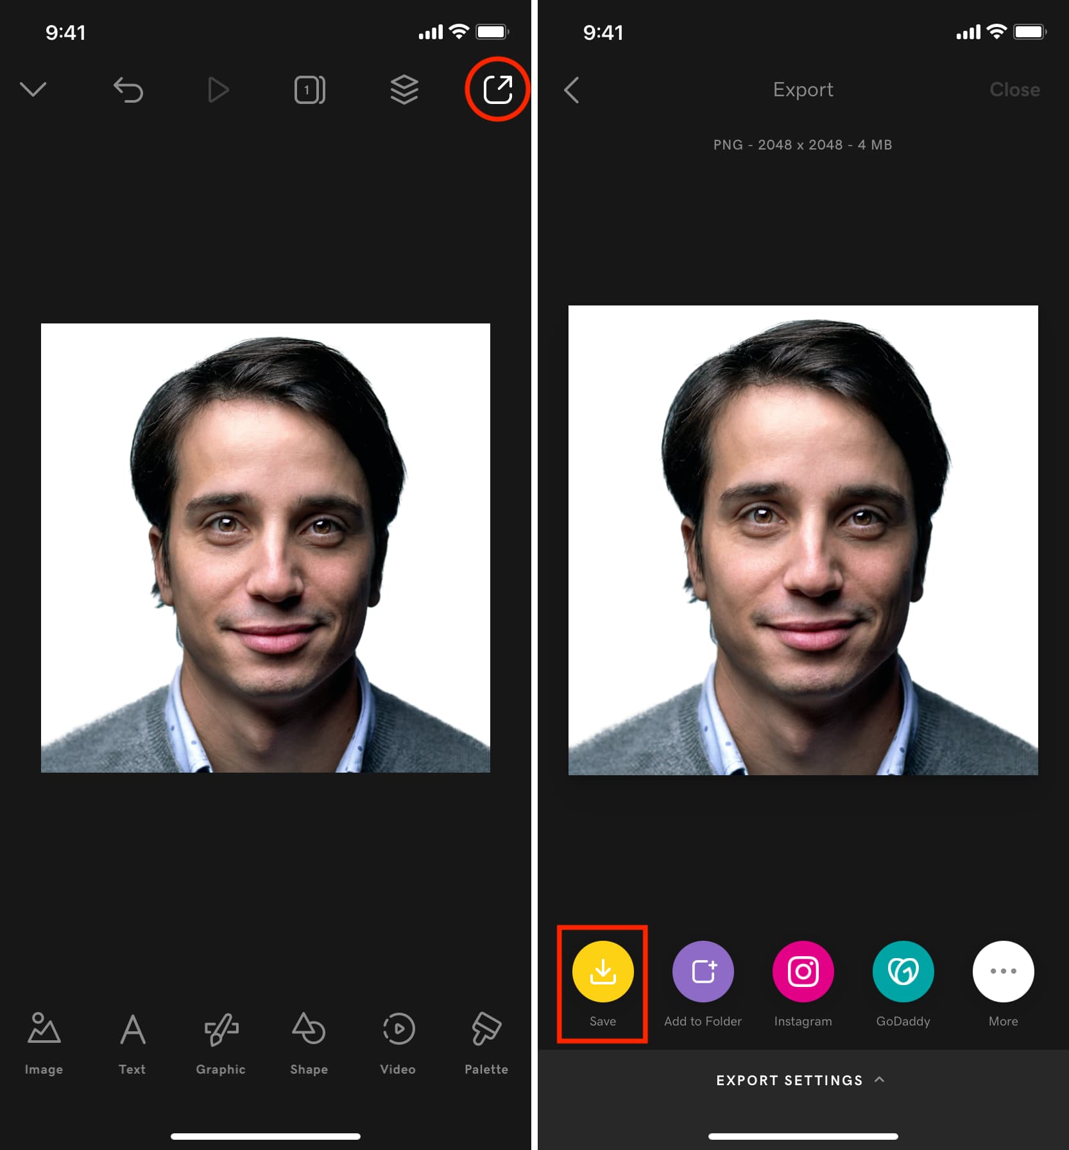Tap the play preview icon
Screen dimensions: 1069x1150
point(218,90)
